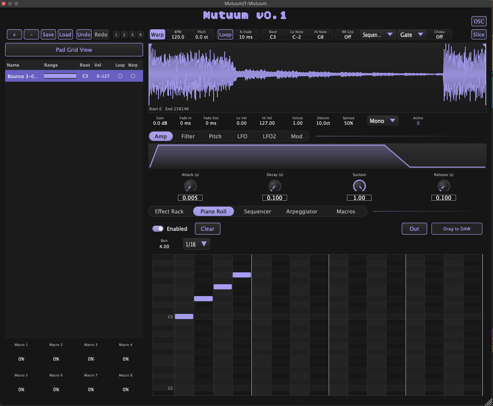Select the Bounce 3-0... sample row
Image resolution: width=493 pixels, height=406 pixels.
coord(74,76)
